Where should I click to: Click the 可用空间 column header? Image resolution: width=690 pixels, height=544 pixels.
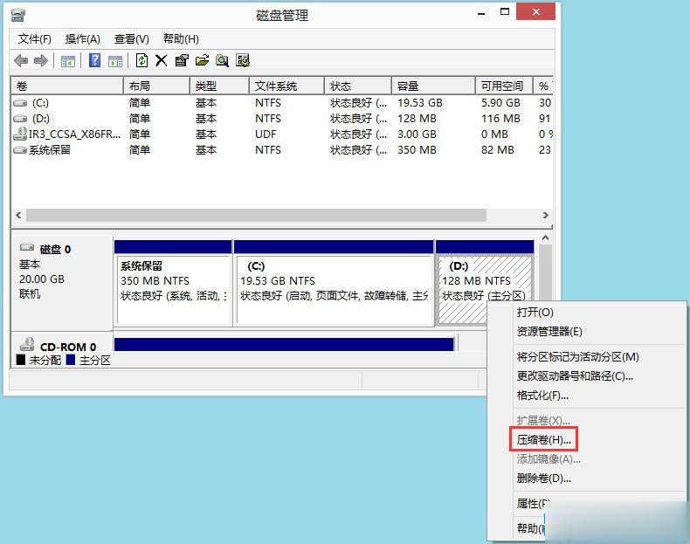click(x=504, y=86)
